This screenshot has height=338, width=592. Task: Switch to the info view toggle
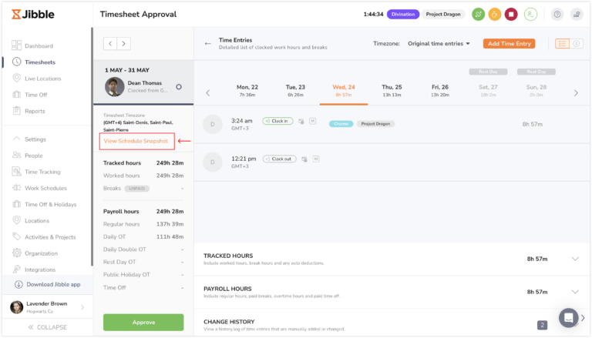pyautogui.click(x=576, y=44)
